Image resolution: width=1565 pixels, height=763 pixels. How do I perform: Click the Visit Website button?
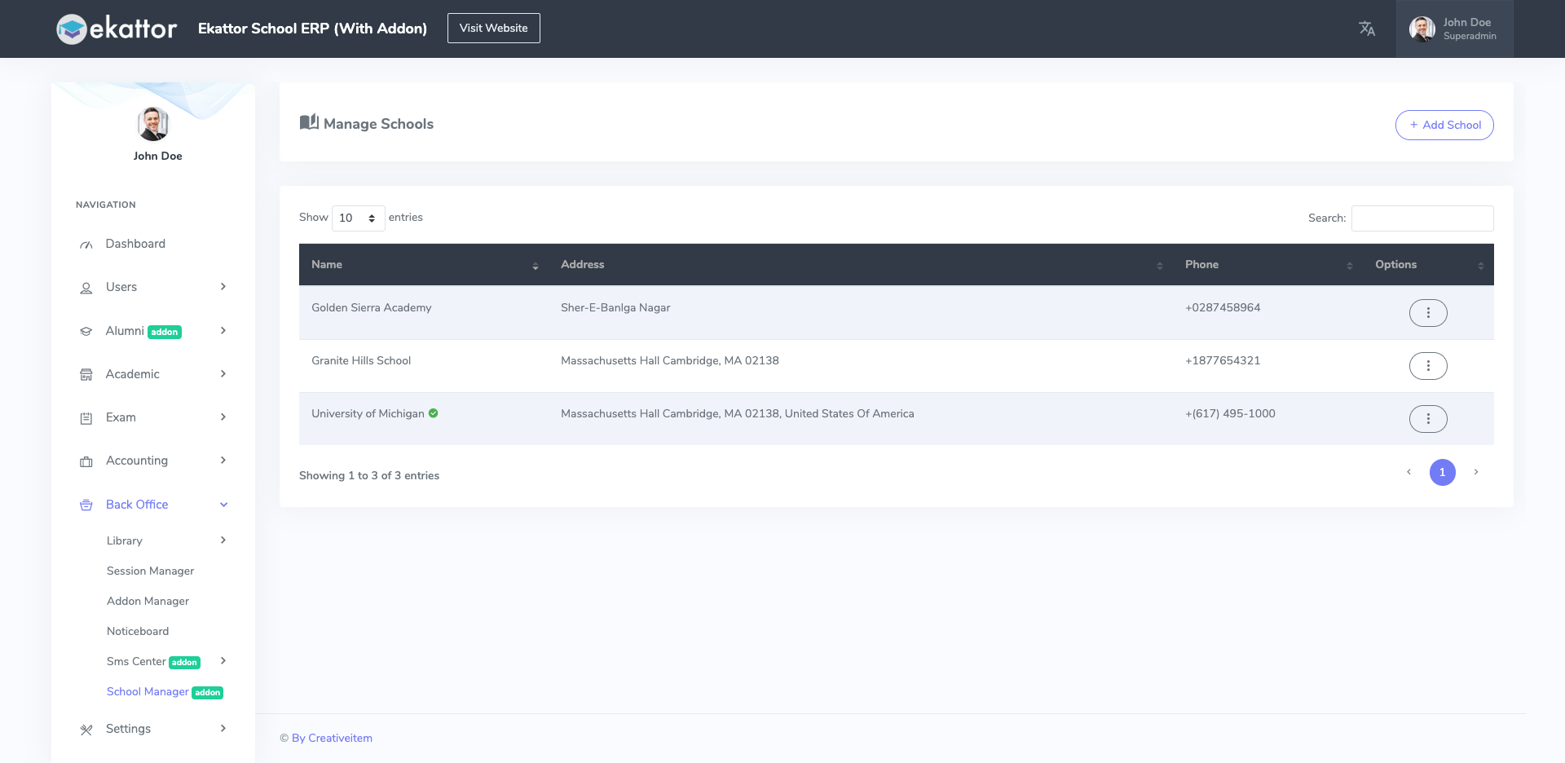point(493,28)
